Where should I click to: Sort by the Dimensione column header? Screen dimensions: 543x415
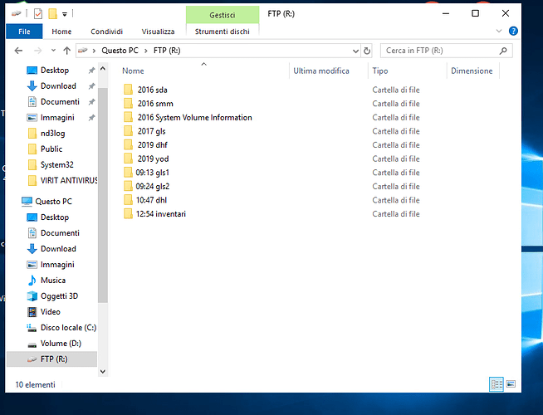click(472, 71)
